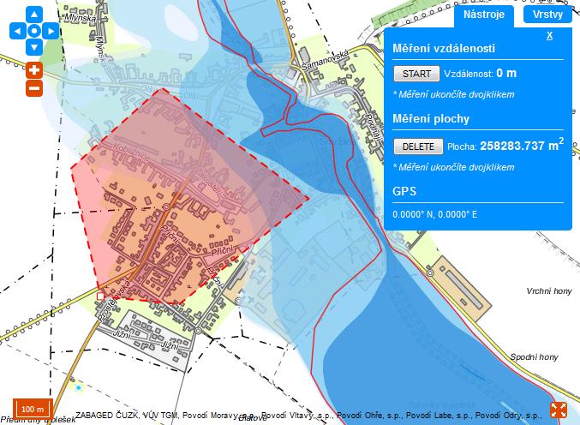Pan the map up with the arrow
The image size is (580, 425).
click(33, 15)
